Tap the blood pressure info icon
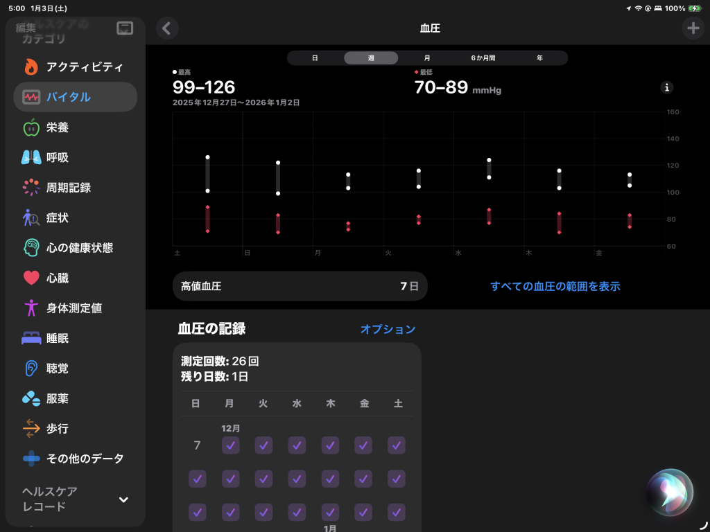Image resolution: width=710 pixels, height=532 pixels. [x=666, y=87]
